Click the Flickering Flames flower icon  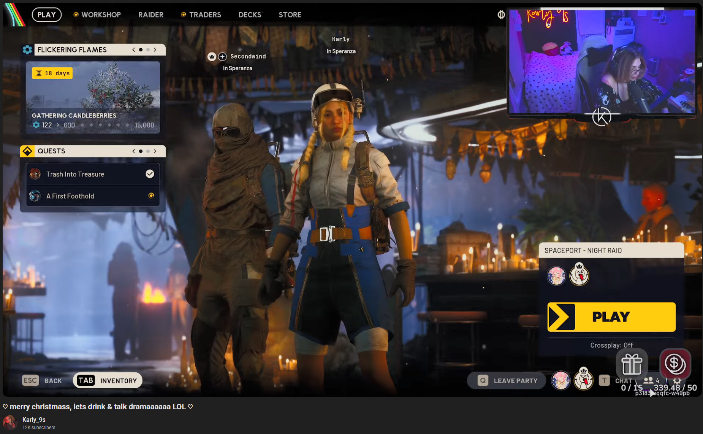pyautogui.click(x=27, y=50)
